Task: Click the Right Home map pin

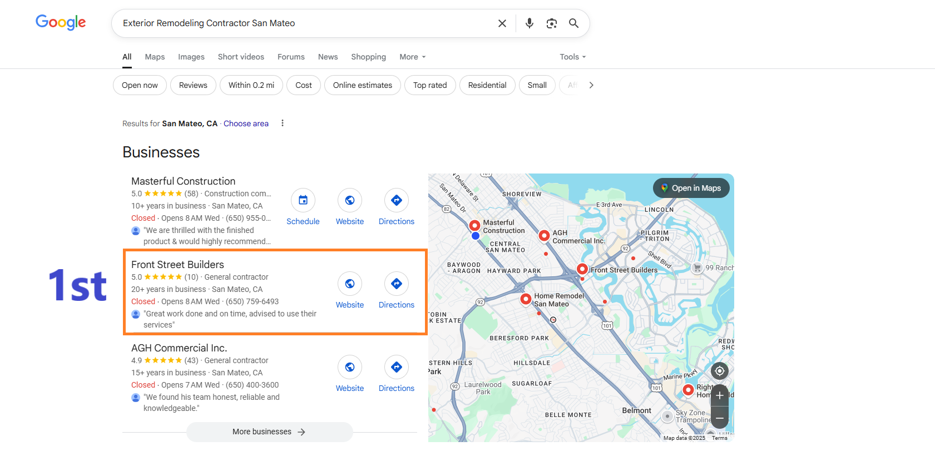Action: pos(688,390)
